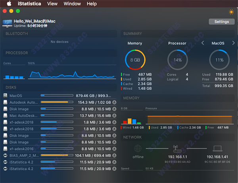Click MacOS disk drive icon

5,95
